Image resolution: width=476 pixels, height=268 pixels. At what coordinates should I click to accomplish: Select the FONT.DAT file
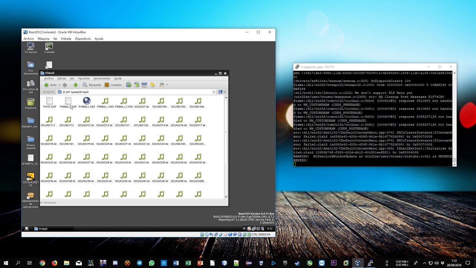pos(49,103)
